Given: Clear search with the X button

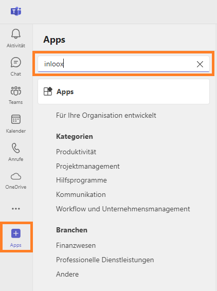Looking at the screenshot, I should (x=200, y=64).
